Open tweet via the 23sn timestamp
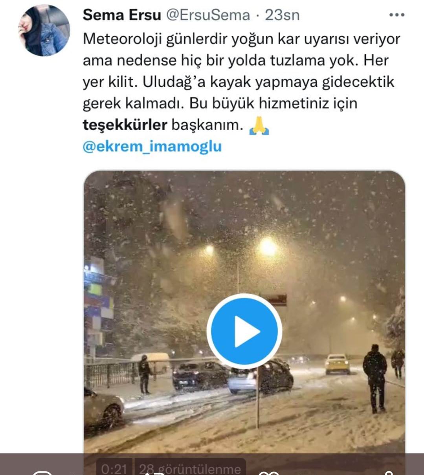This screenshot has height=475, width=424. pos(282,15)
